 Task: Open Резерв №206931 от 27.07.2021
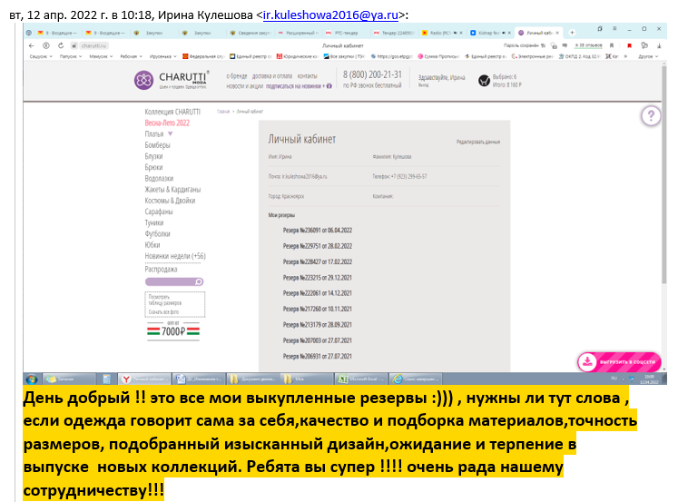click(318, 356)
